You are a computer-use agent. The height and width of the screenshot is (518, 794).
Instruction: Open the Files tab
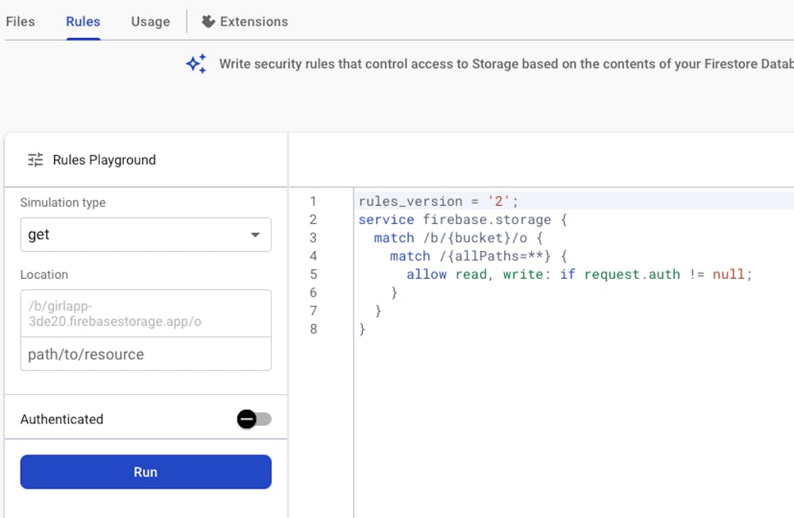21,21
